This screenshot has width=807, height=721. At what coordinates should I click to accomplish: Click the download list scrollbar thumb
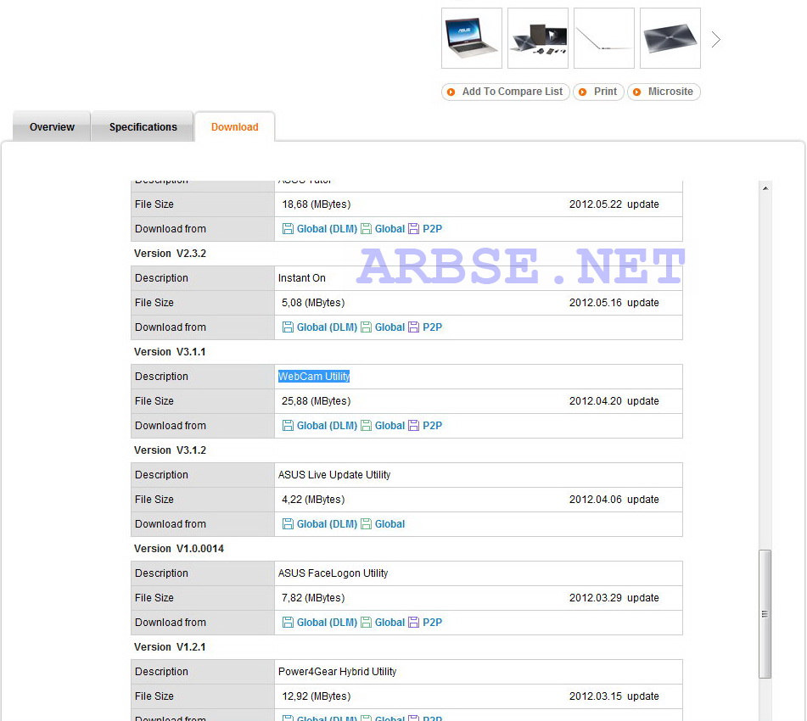click(765, 614)
